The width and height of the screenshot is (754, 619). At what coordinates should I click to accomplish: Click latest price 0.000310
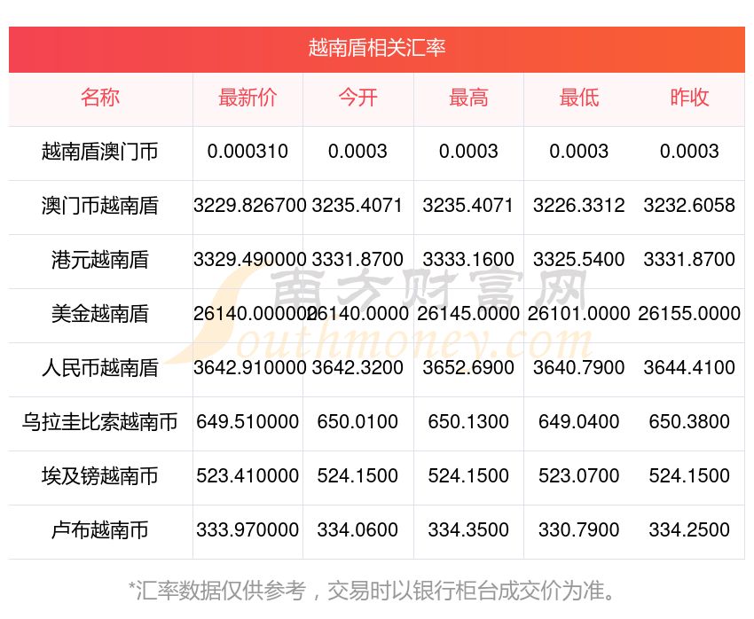pyautogui.click(x=247, y=152)
